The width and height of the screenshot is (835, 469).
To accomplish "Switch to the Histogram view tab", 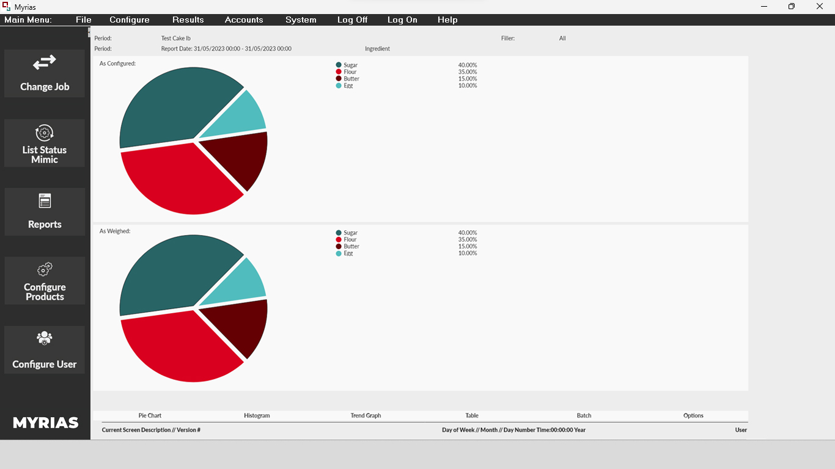I will click(x=257, y=415).
